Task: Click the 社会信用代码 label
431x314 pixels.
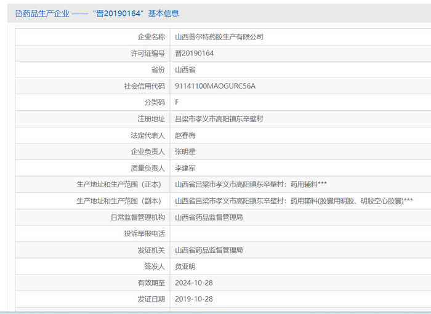Action: point(145,86)
